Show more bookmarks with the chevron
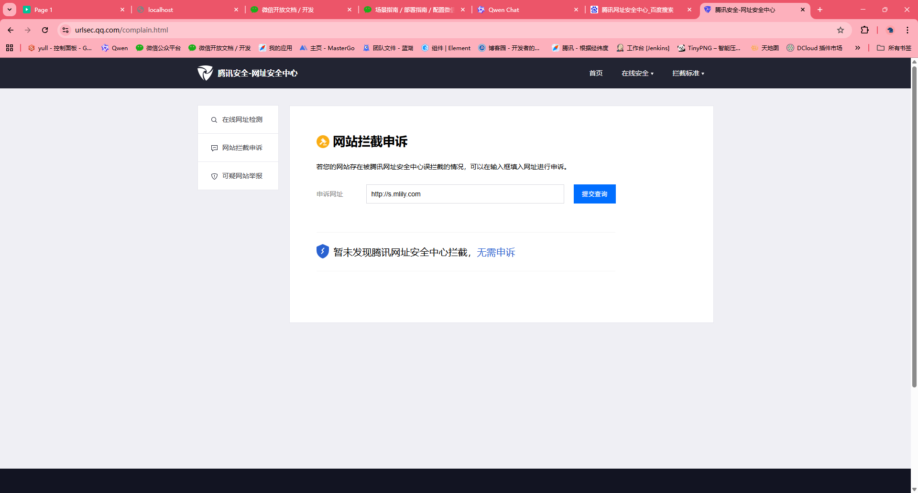 pyautogui.click(x=858, y=48)
